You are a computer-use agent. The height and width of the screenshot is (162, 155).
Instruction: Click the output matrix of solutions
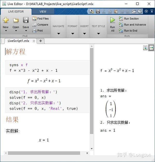[111, 109]
